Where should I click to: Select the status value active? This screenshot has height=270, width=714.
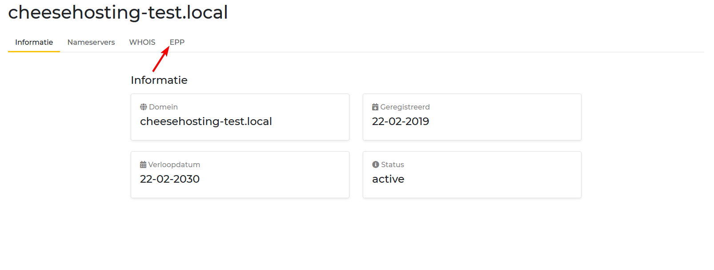click(388, 179)
